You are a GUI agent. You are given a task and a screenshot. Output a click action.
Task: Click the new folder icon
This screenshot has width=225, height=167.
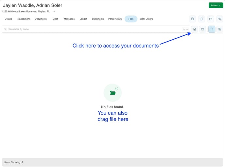(203, 29)
